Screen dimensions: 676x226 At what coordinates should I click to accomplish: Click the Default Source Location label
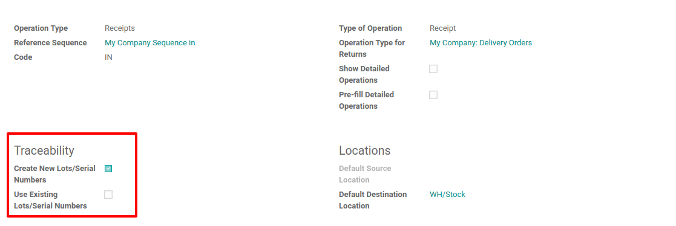coord(365,174)
